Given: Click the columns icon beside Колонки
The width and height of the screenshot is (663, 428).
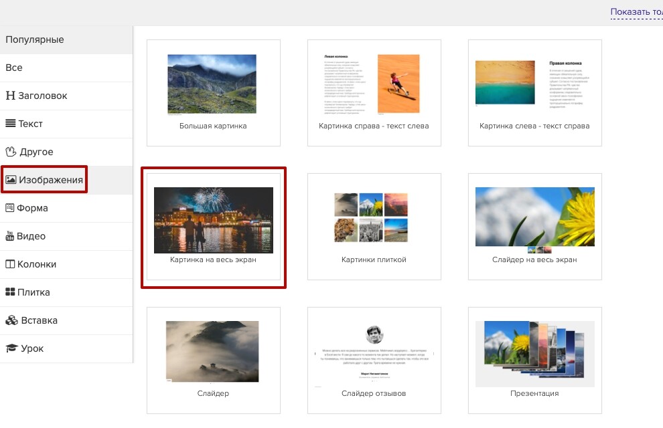Looking at the screenshot, I should [10, 264].
